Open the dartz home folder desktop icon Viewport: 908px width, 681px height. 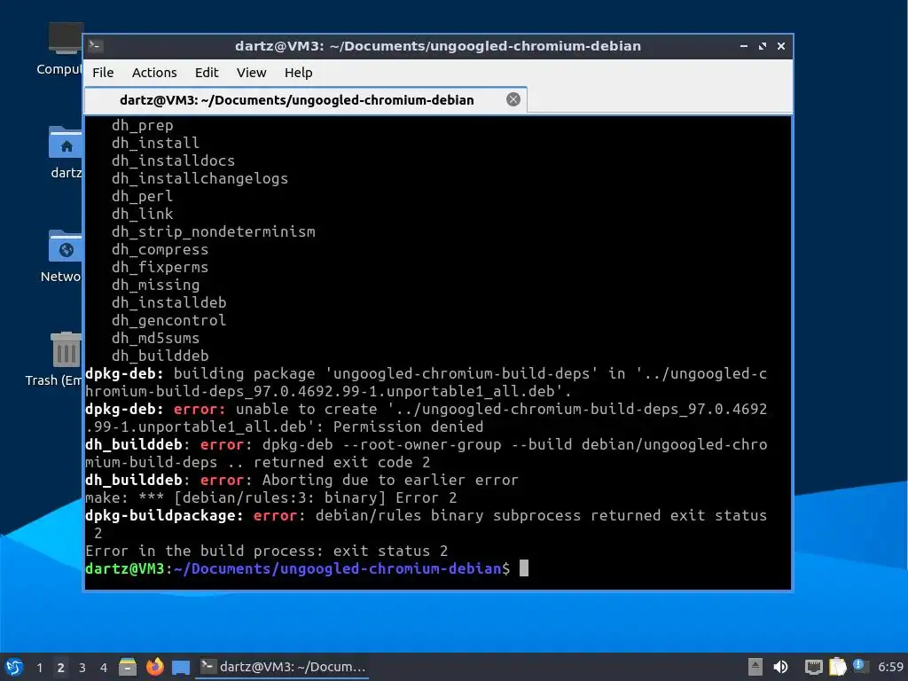(65, 153)
